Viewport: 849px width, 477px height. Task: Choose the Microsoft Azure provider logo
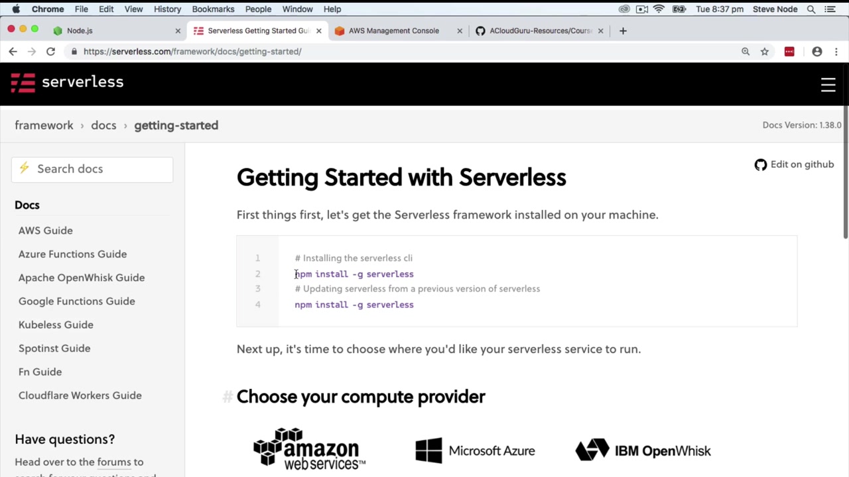click(474, 451)
